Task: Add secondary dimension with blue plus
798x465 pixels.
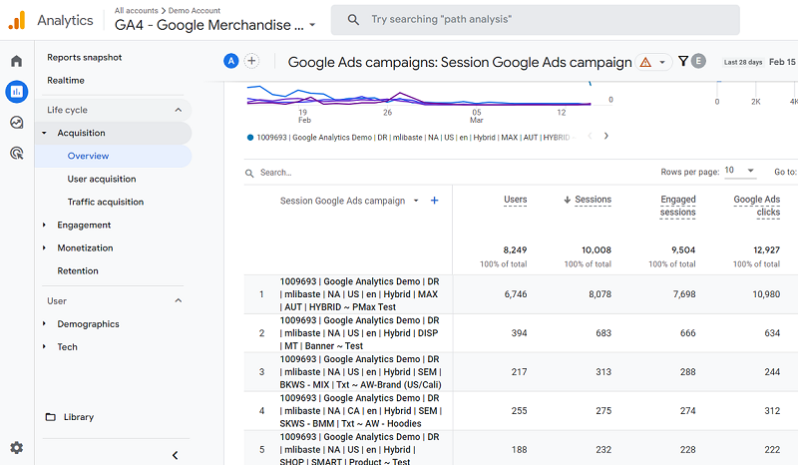Action: pos(434,201)
